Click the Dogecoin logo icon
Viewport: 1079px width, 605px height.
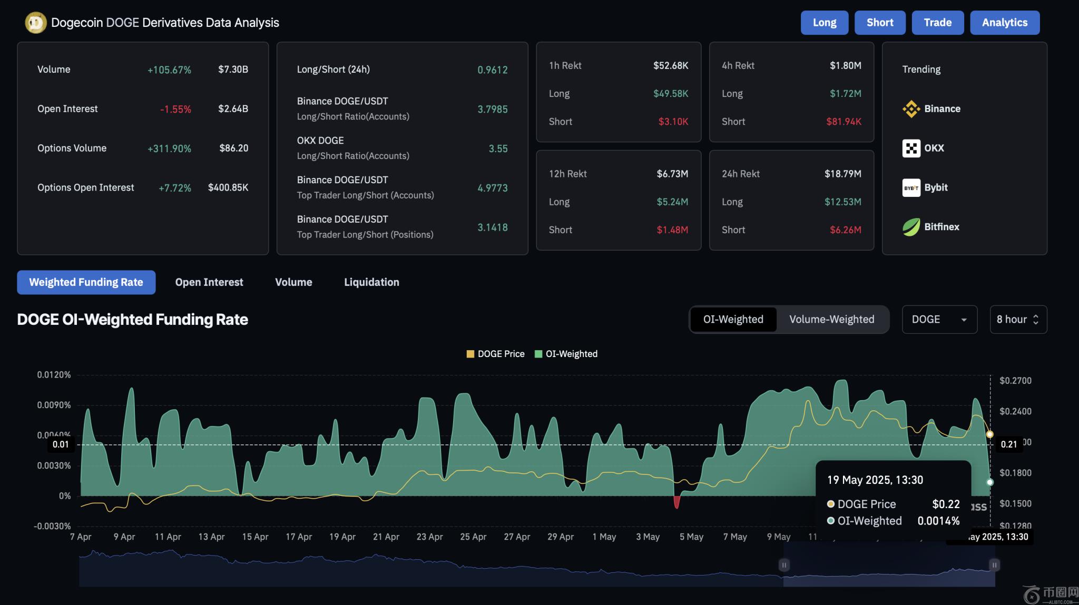click(36, 23)
